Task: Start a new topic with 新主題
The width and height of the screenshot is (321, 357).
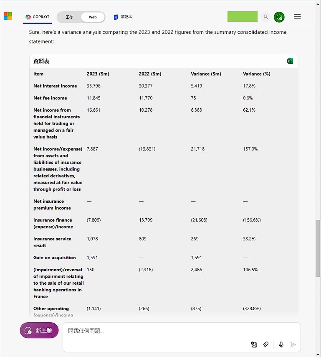Action: 39,330
